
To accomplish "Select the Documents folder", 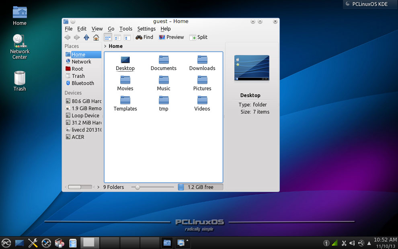I will (x=164, y=63).
